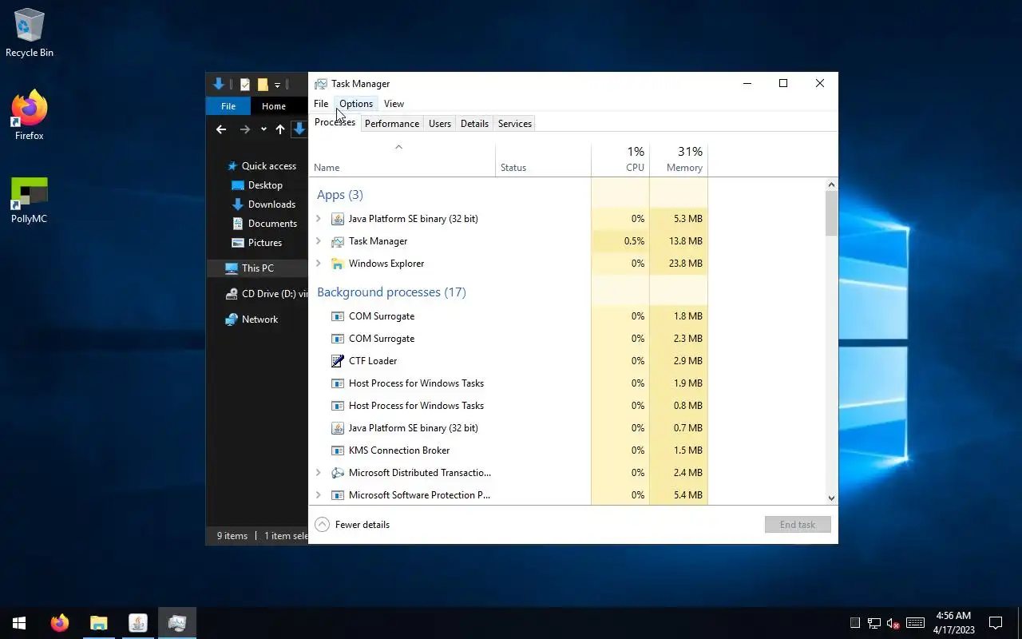Open the Options menu
Screen dimensions: 1022x639
click(356, 104)
